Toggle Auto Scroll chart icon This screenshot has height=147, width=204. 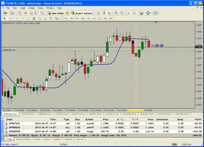click(x=129, y=13)
